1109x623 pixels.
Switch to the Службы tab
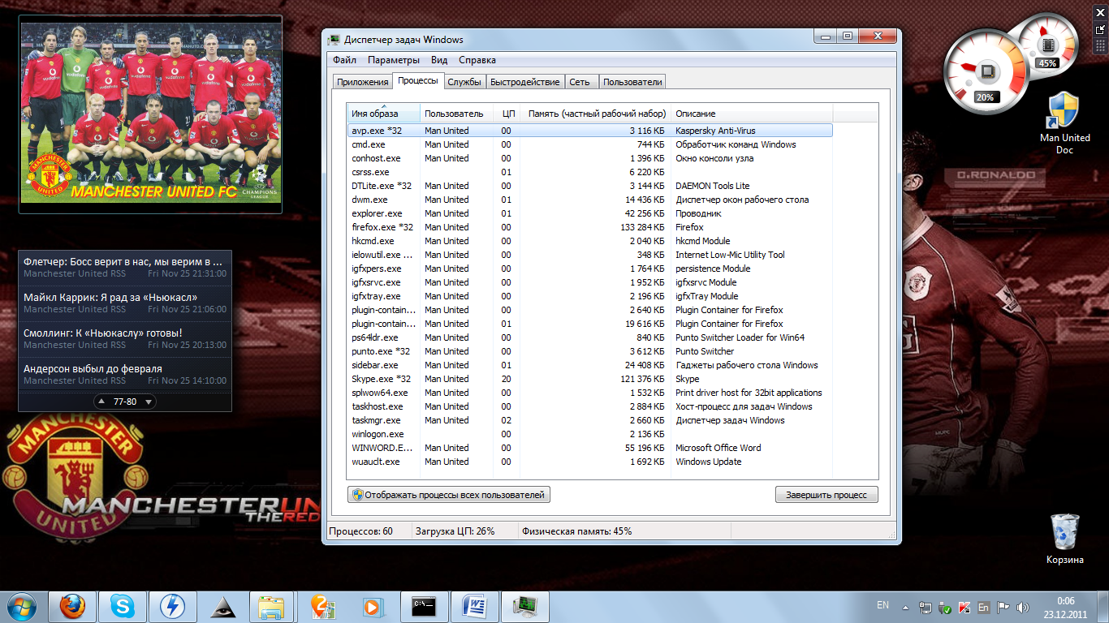pos(464,82)
